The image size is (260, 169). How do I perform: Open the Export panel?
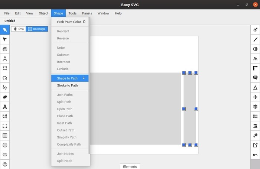255,145
